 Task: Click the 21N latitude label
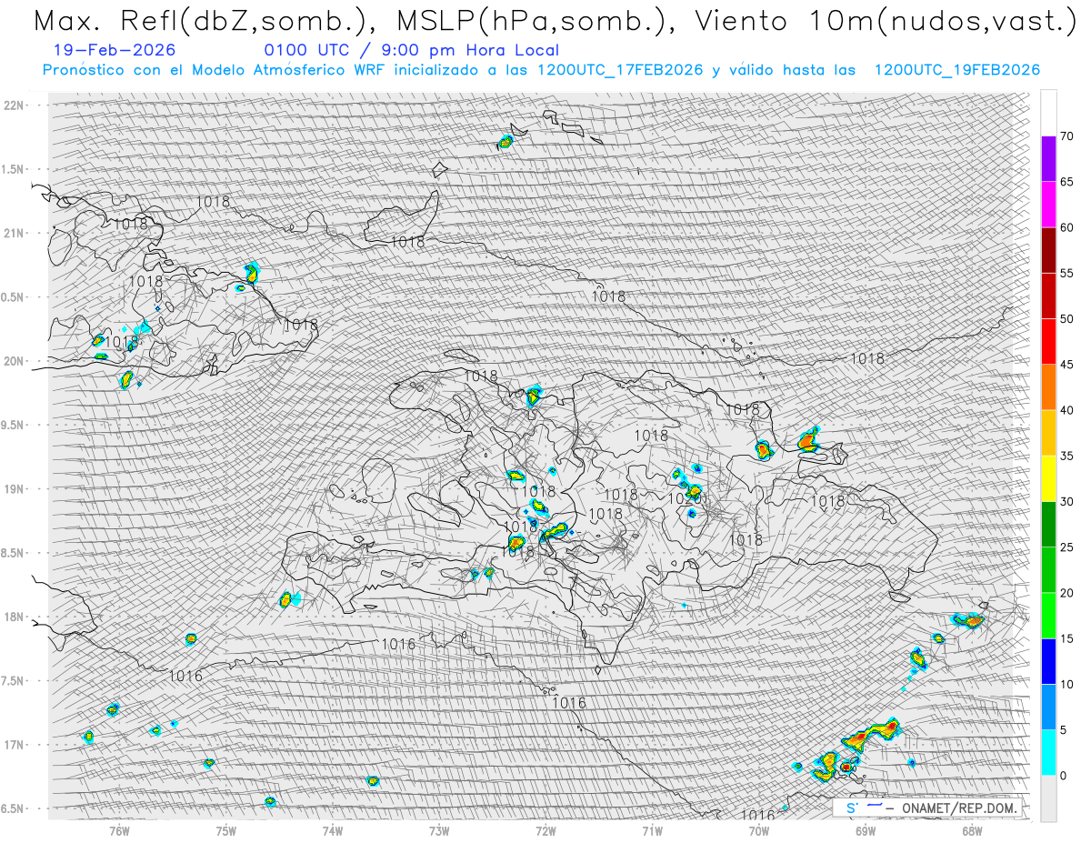click(15, 233)
